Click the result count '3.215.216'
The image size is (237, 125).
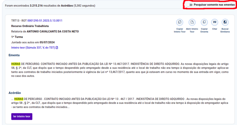[x=36, y=6]
